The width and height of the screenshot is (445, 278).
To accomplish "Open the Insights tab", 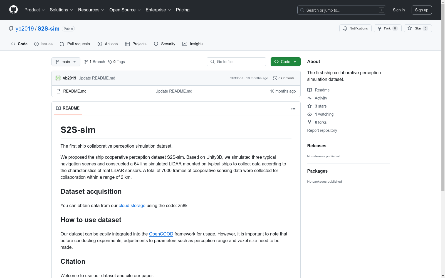I will pyautogui.click(x=193, y=44).
